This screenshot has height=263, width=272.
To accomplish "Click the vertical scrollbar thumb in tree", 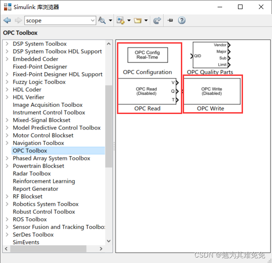I will click(x=109, y=126).
